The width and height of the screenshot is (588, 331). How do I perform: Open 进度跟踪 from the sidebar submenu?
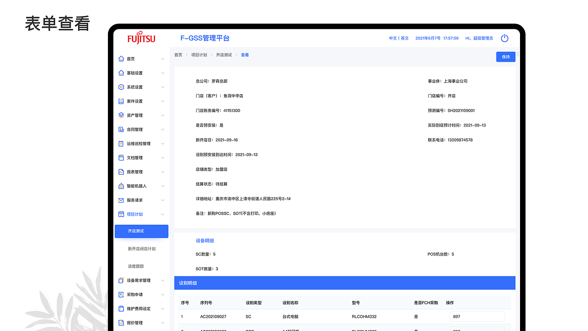(x=136, y=266)
